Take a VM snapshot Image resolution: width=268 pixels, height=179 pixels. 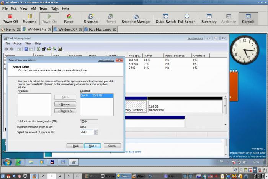(x=91, y=19)
